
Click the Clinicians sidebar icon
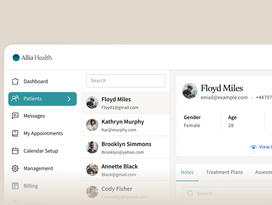pos(15,202)
